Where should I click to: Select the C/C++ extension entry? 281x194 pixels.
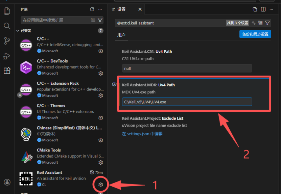click(61, 45)
